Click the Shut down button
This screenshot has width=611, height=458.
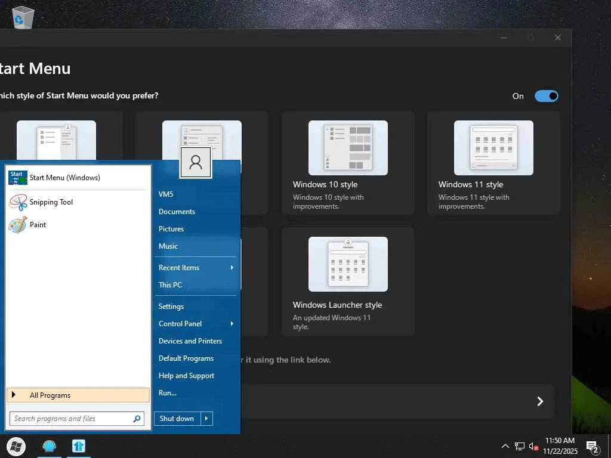[177, 419]
